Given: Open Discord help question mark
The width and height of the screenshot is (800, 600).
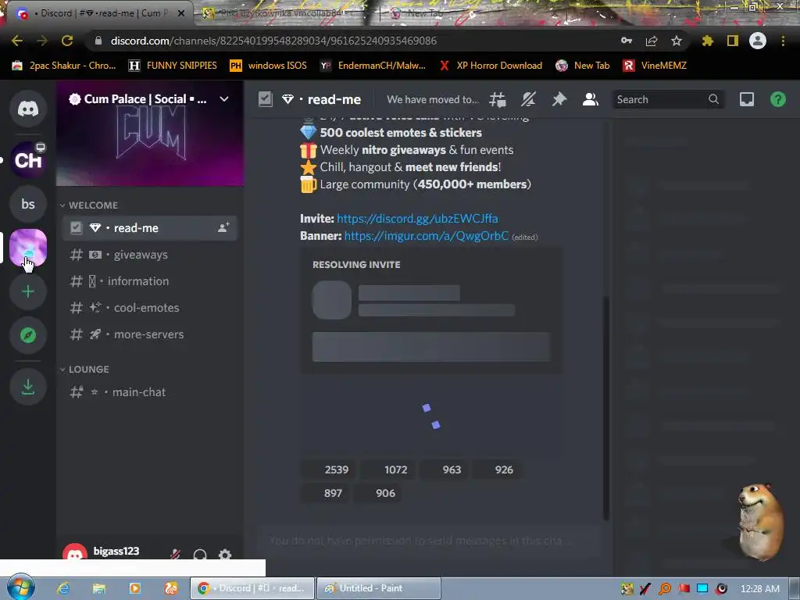Looking at the screenshot, I should pyautogui.click(x=777, y=99).
